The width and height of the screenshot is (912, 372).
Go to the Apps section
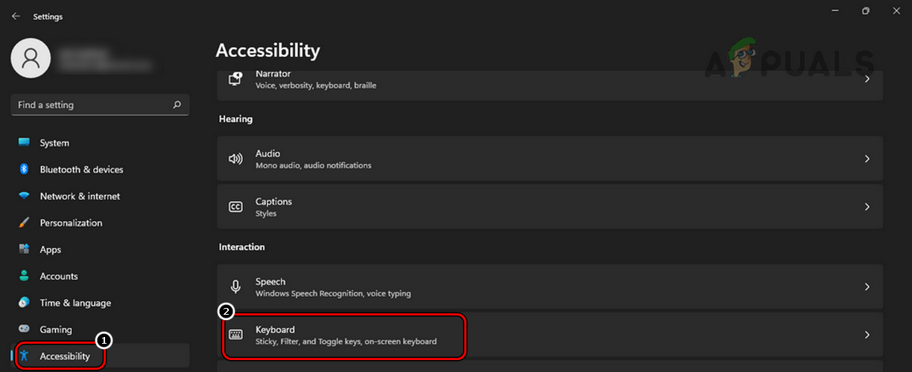point(51,250)
